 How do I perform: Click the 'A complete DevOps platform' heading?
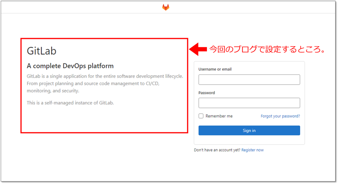click(x=70, y=66)
